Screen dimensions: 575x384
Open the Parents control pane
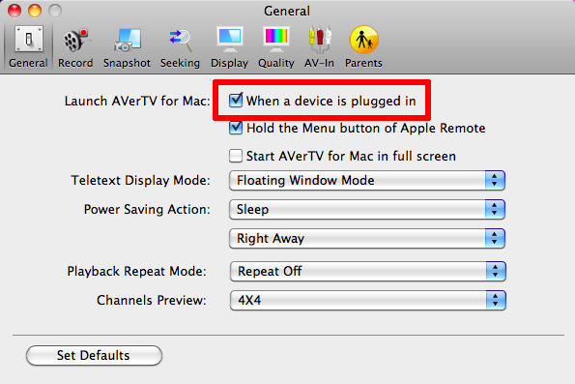point(363,47)
